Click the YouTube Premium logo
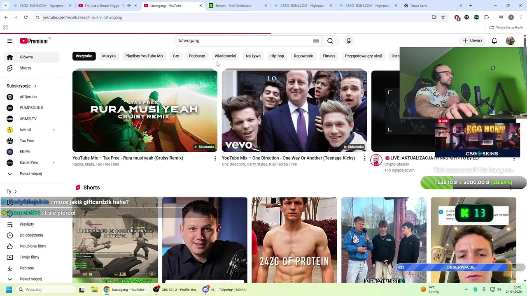The width and height of the screenshot is (527, 296). pyautogui.click(x=35, y=41)
